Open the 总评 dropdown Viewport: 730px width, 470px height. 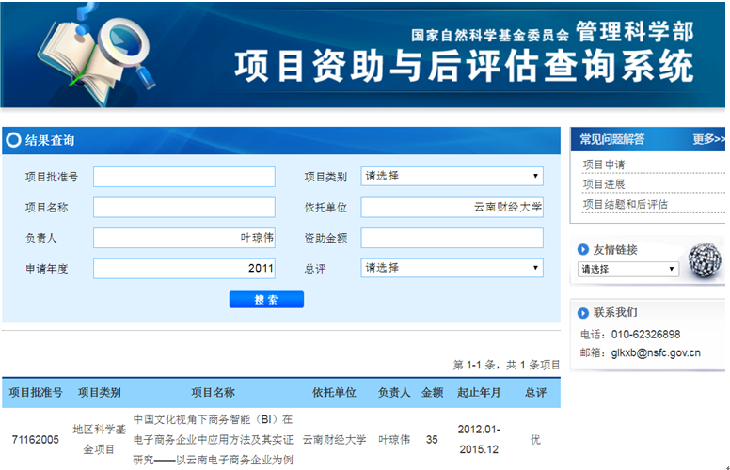452,269
